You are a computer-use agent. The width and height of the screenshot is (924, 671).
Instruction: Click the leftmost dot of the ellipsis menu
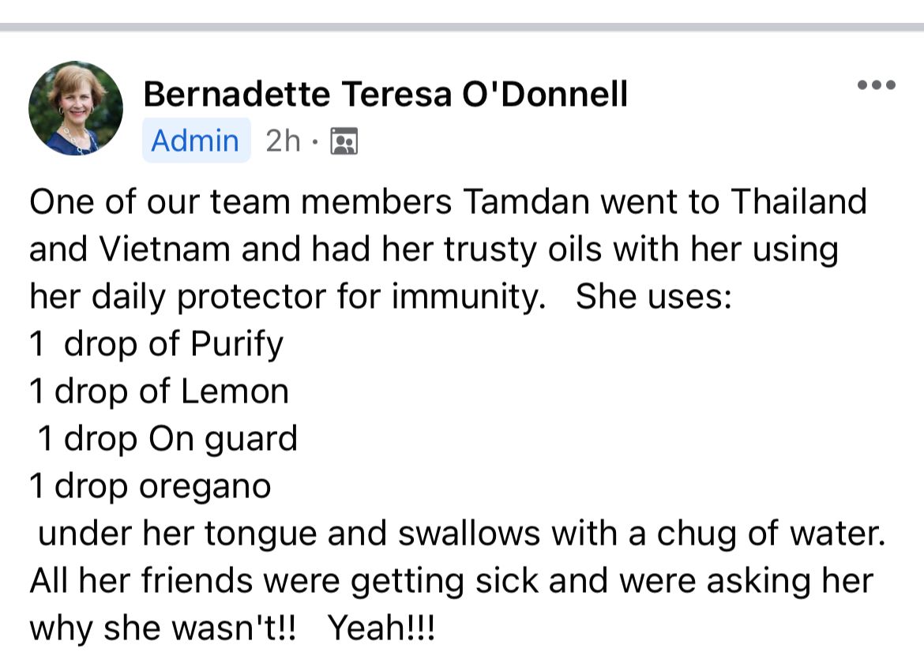(x=862, y=84)
